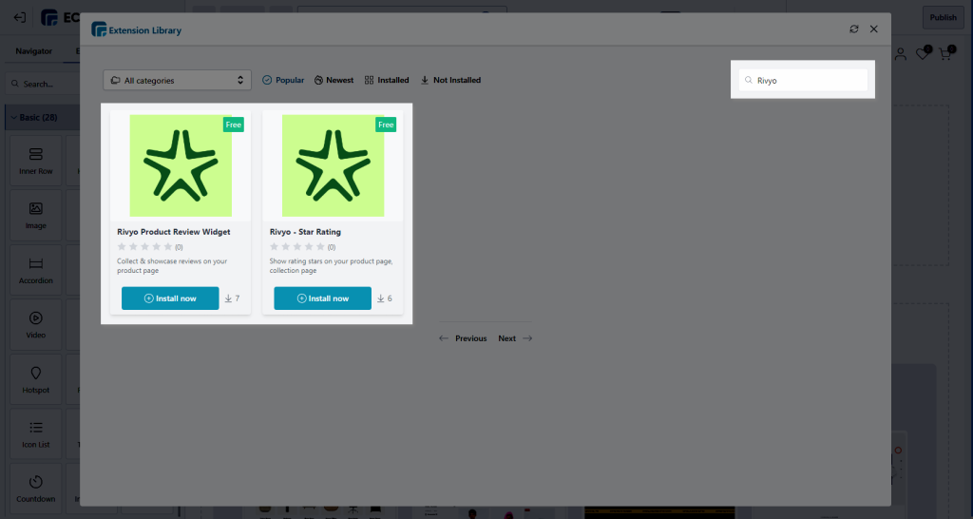Viewport: 973px width, 519px height.
Task: Click the user account icon
Action: pyautogui.click(x=901, y=54)
